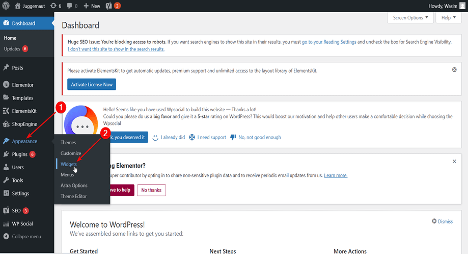Click the Collapse menu label
The image size is (468, 254).
click(26, 236)
